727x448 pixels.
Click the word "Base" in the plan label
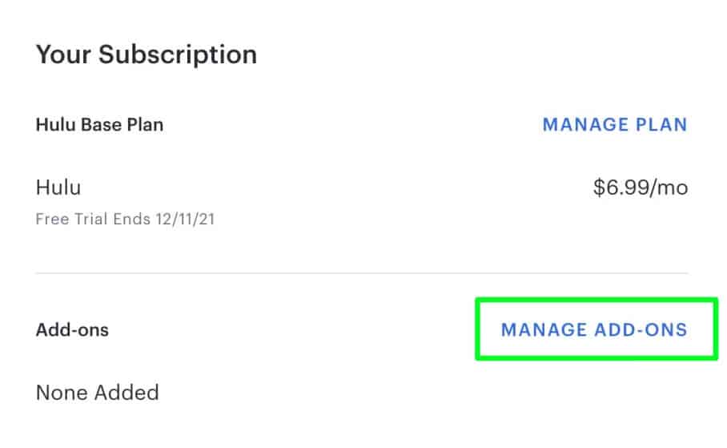[x=101, y=125]
